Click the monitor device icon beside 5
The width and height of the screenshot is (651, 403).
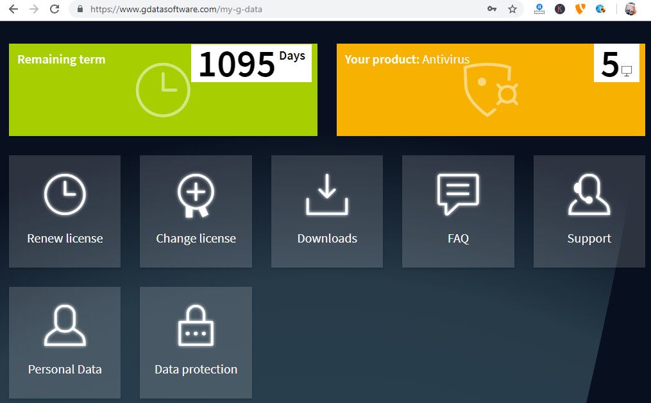(627, 71)
